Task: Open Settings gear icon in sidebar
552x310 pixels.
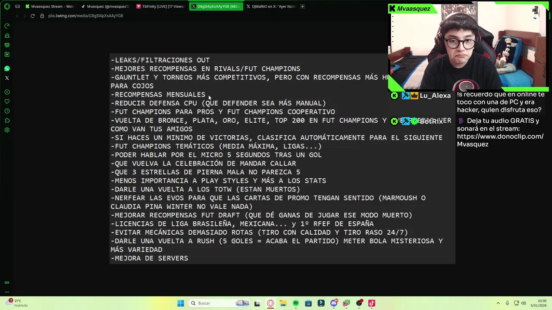Action: [7, 130]
